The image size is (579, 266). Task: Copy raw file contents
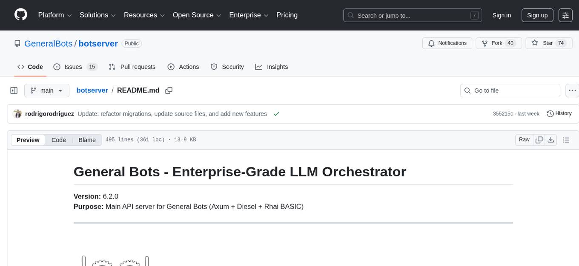tap(539, 140)
